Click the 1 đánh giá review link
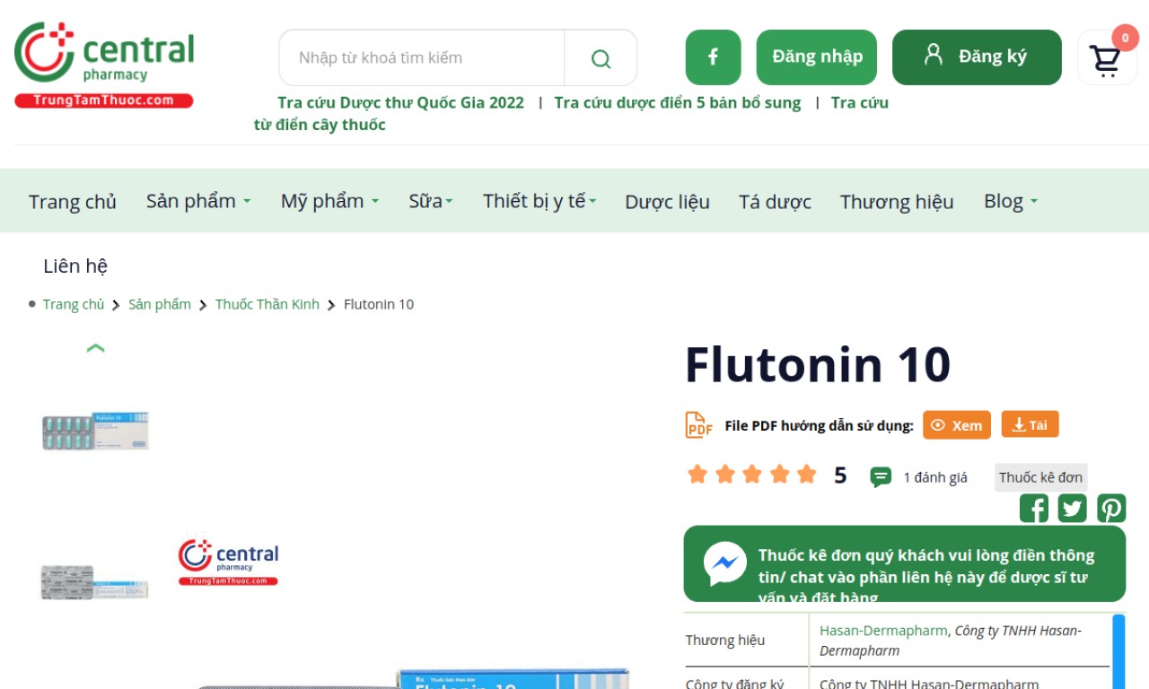This screenshot has width=1149, height=689. (x=935, y=477)
